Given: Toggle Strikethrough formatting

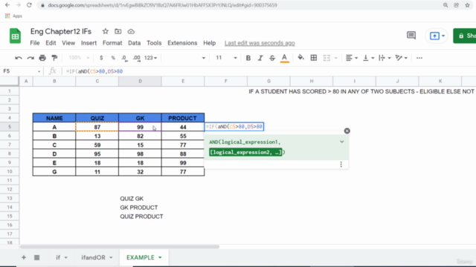Looking at the screenshot, I should [272, 58].
